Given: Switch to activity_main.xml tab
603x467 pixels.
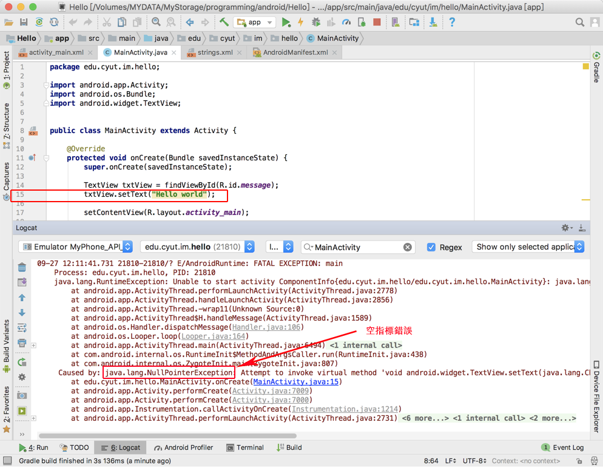Looking at the screenshot, I should [56, 52].
